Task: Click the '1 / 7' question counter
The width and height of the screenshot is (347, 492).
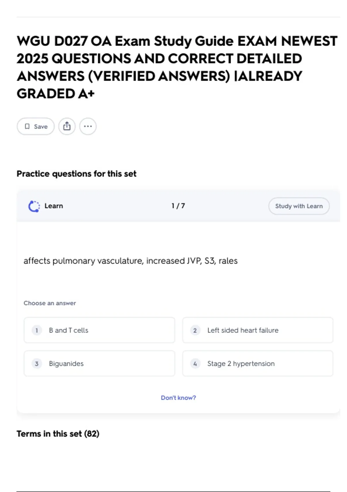Action: point(178,206)
